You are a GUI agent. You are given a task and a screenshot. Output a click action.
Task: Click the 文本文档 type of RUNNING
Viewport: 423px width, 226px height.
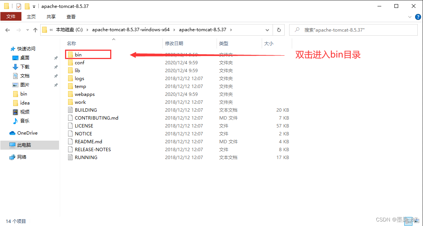pyautogui.click(x=228, y=157)
